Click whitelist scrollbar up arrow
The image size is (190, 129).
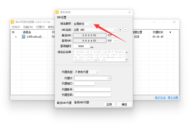[127, 52]
